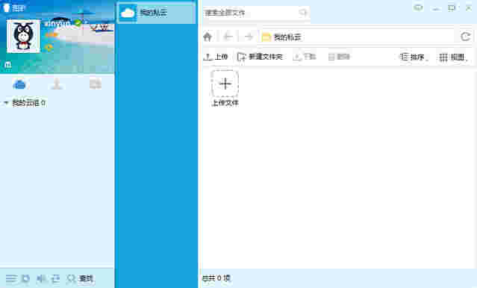Click the download toolbar button
This screenshot has height=288, width=477.
coord(305,57)
